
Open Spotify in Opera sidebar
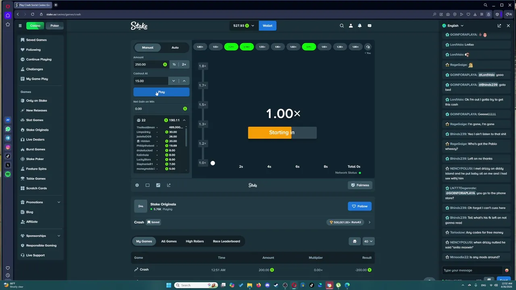coord(8,174)
